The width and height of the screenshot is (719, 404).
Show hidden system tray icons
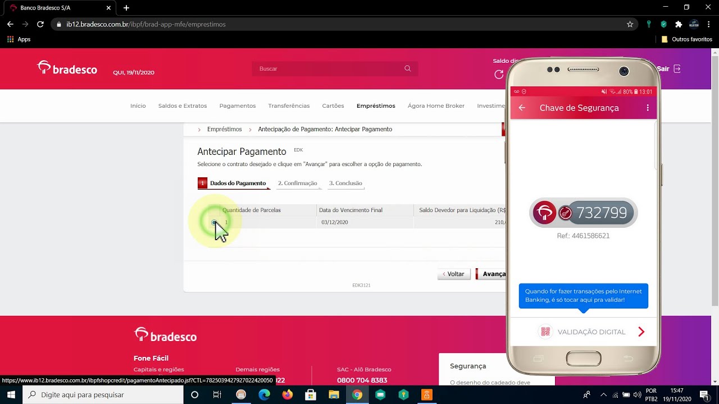click(x=604, y=394)
